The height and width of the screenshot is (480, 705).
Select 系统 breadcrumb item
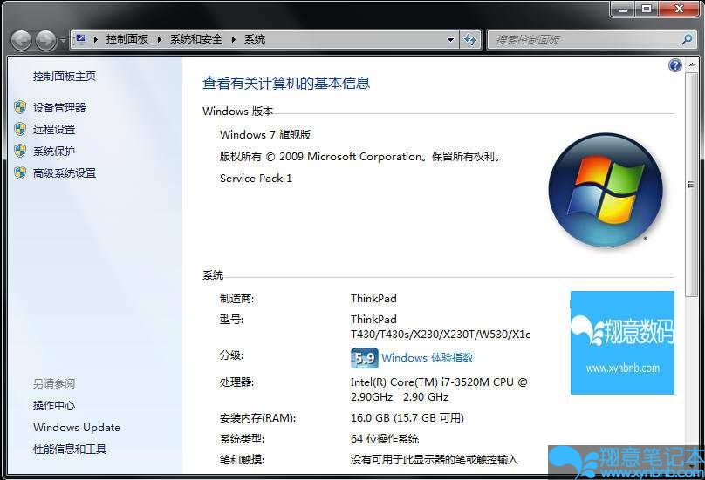(255, 39)
